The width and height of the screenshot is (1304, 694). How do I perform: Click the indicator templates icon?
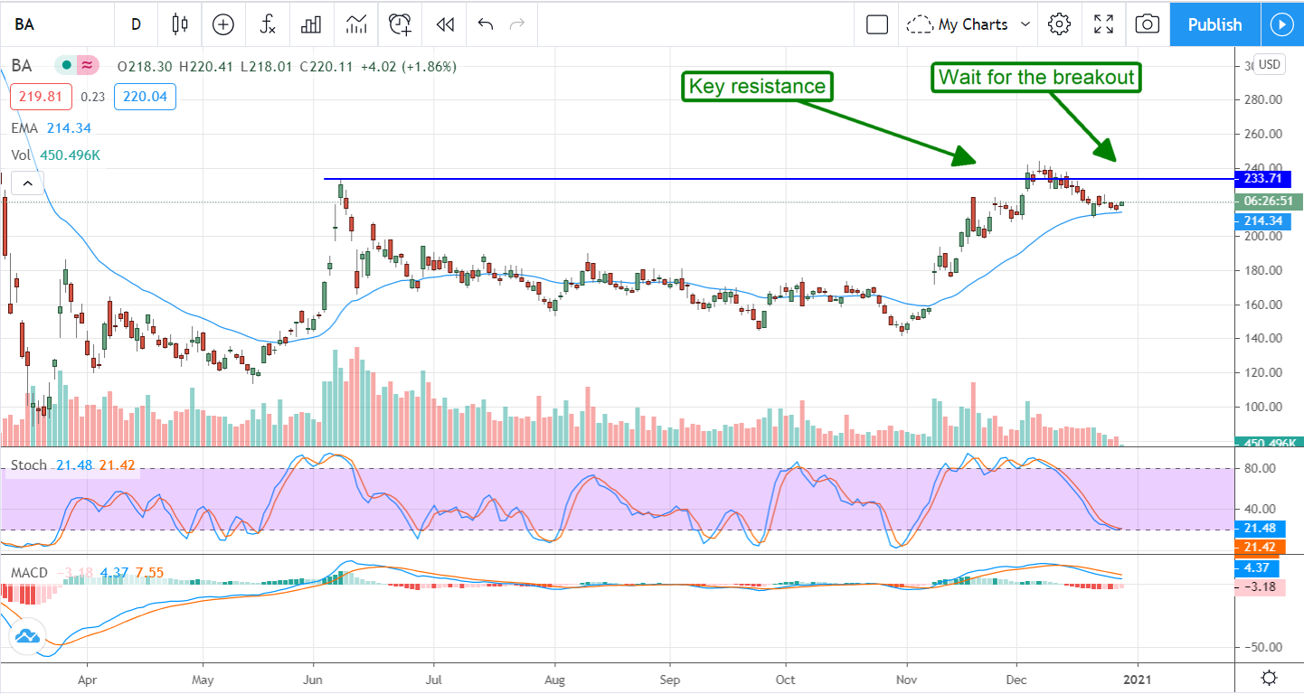(356, 24)
